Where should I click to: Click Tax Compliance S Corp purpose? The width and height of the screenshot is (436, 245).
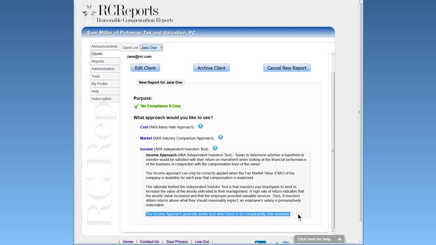click(160, 106)
